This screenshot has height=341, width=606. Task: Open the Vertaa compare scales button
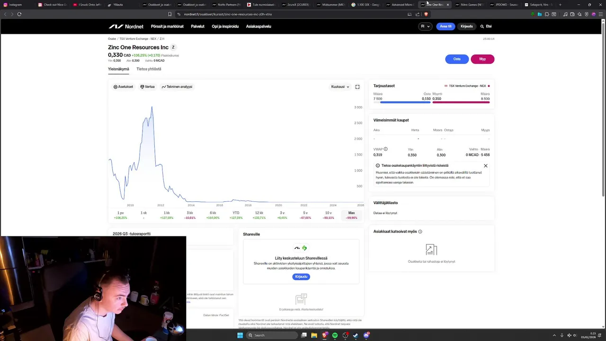(x=148, y=87)
